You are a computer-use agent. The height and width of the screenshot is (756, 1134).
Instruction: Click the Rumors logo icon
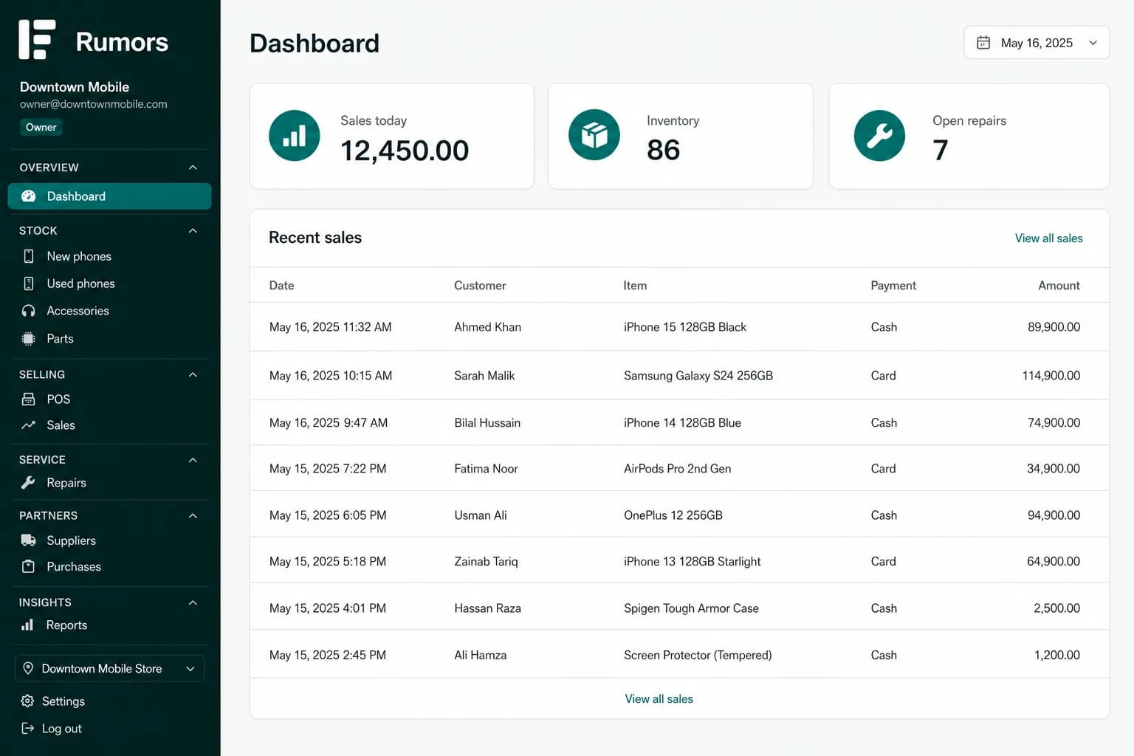tap(37, 40)
